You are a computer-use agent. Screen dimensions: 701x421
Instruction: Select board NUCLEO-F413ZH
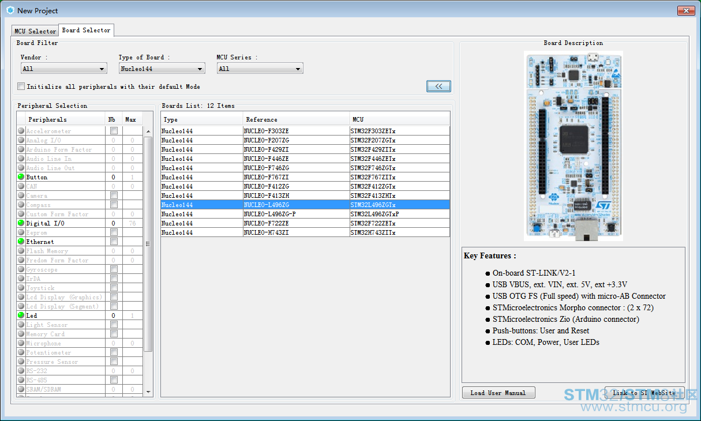tap(305, 196)
